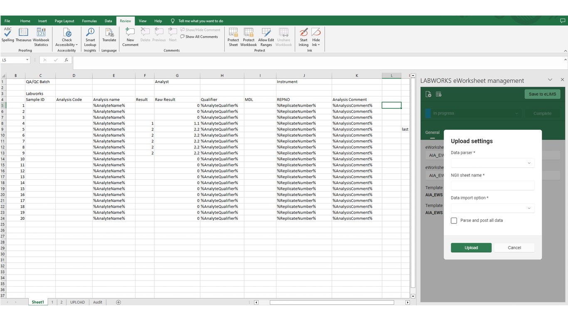Switch to the Data ribbon tab
Image resolution: width=568 pixels, height=319 pixels.
(108, 21)
